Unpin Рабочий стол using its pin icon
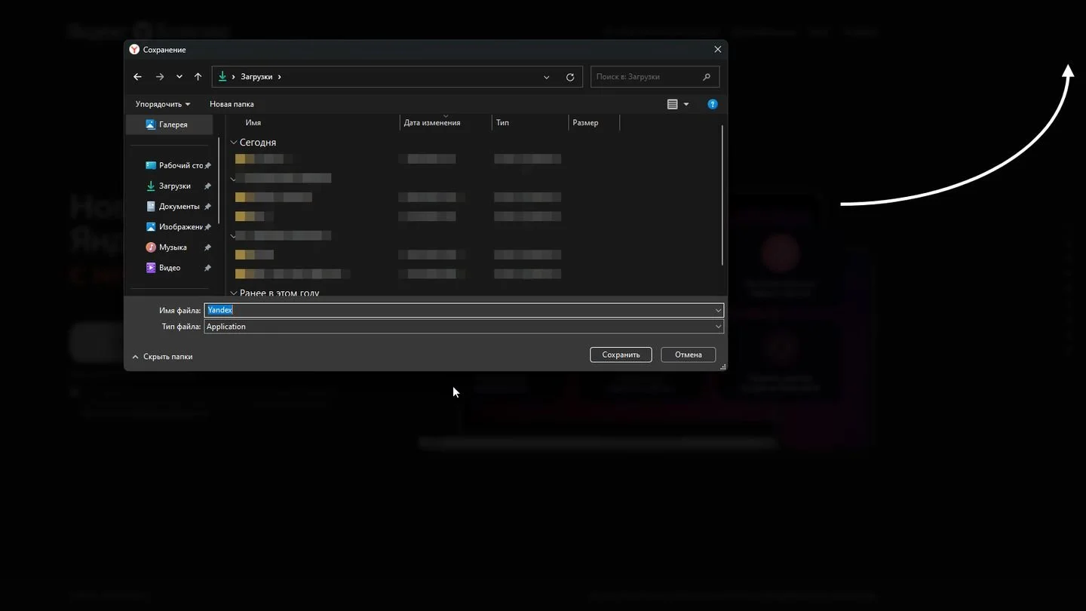 coord(207,166)
